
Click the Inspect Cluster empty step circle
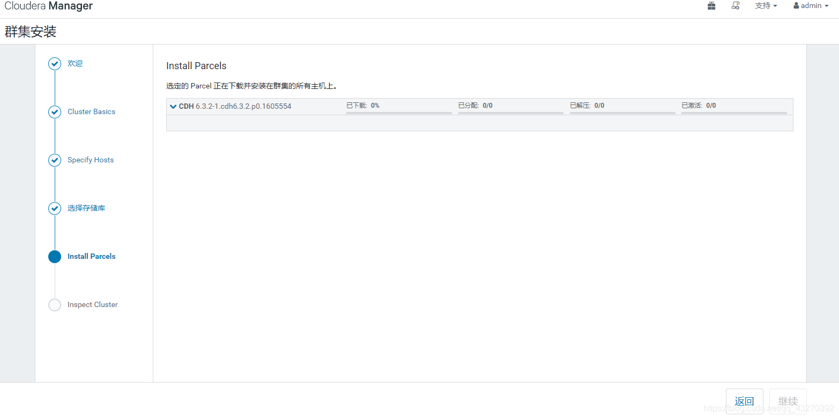[55, 305]
